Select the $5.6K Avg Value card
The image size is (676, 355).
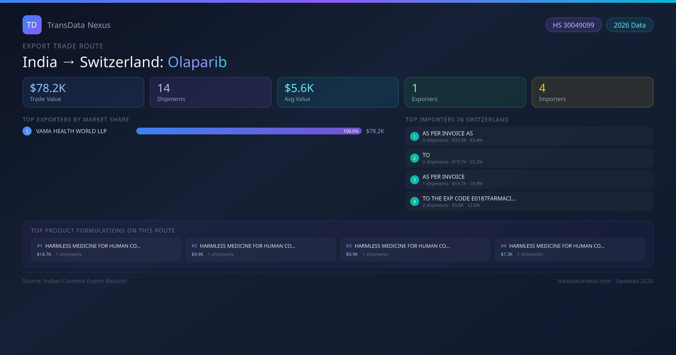tap(338, 92)
